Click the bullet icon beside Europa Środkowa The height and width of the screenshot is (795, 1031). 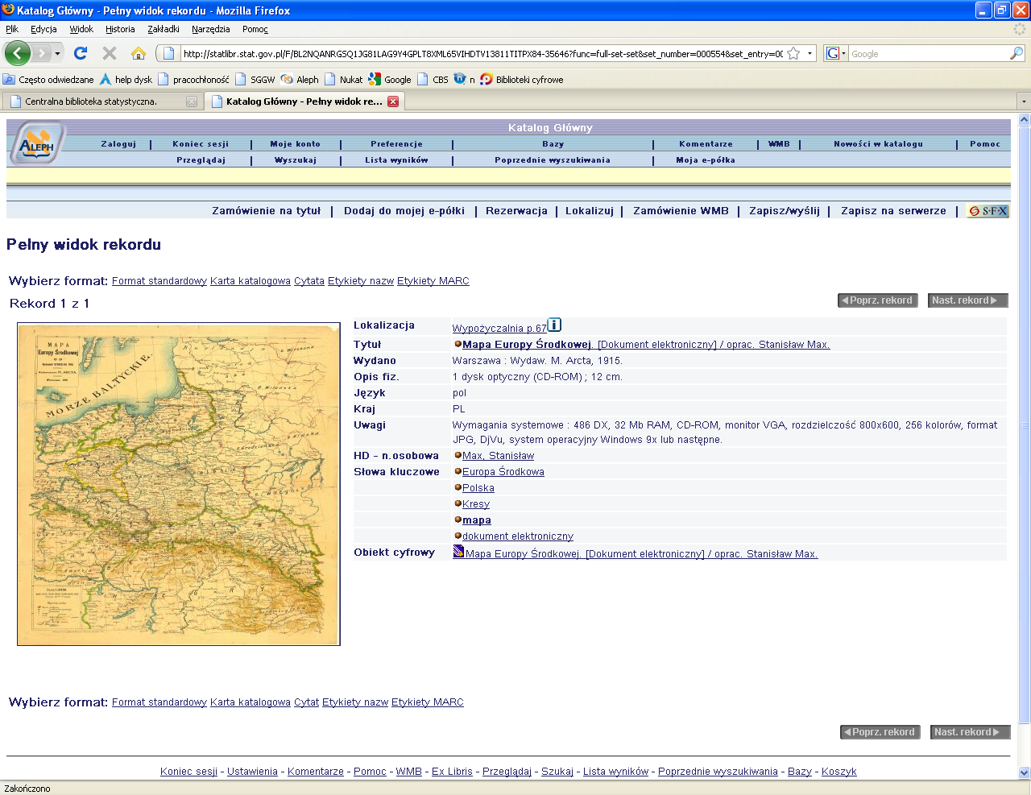(458, 471)
